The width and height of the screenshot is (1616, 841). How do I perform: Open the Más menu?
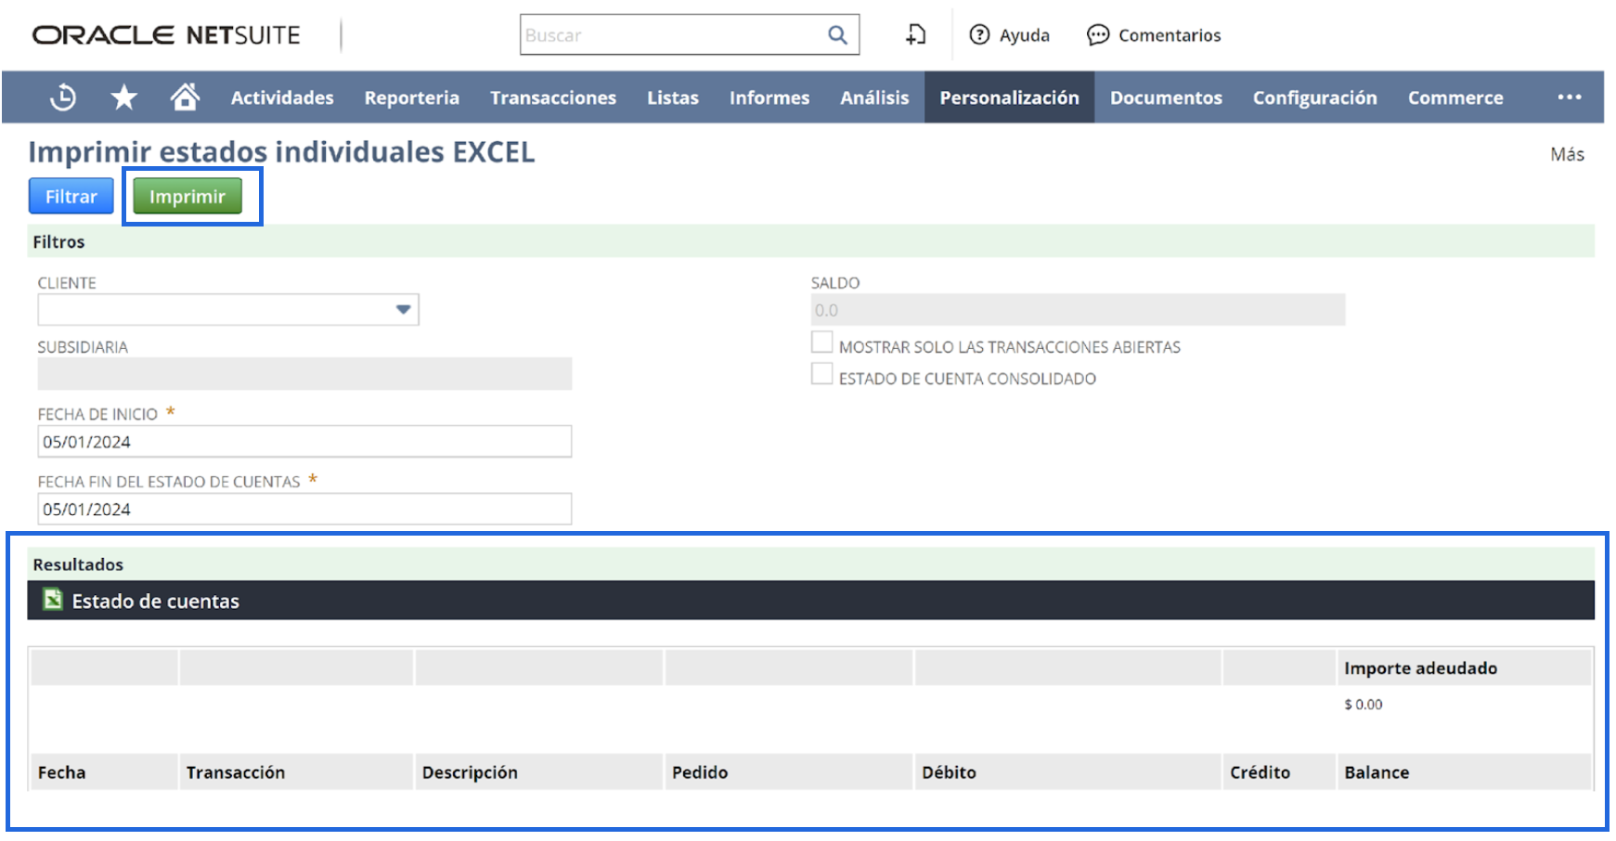(x=1567, y=154)
